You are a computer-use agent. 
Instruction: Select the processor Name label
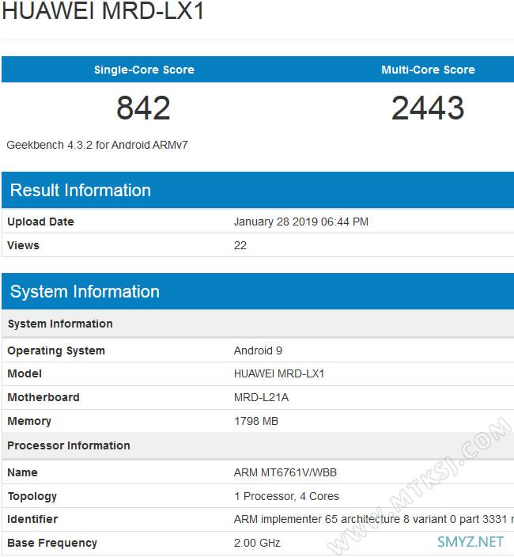(22, 472)
